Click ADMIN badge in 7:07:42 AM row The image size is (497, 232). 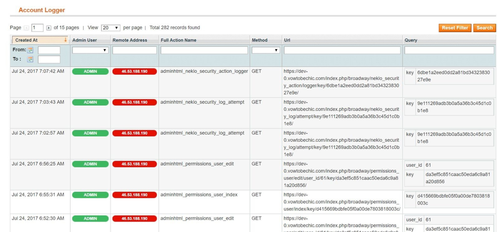tap(90, 71)
